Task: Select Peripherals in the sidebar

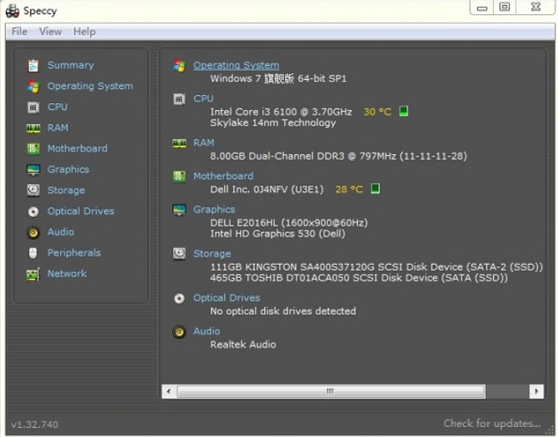Action: click(x=74, y=253)
